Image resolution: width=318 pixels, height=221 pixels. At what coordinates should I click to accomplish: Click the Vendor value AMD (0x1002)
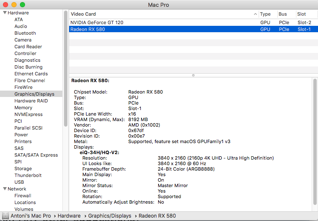click(144, 125)
